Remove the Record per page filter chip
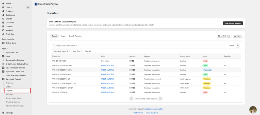260x115 pixels. 70,51
